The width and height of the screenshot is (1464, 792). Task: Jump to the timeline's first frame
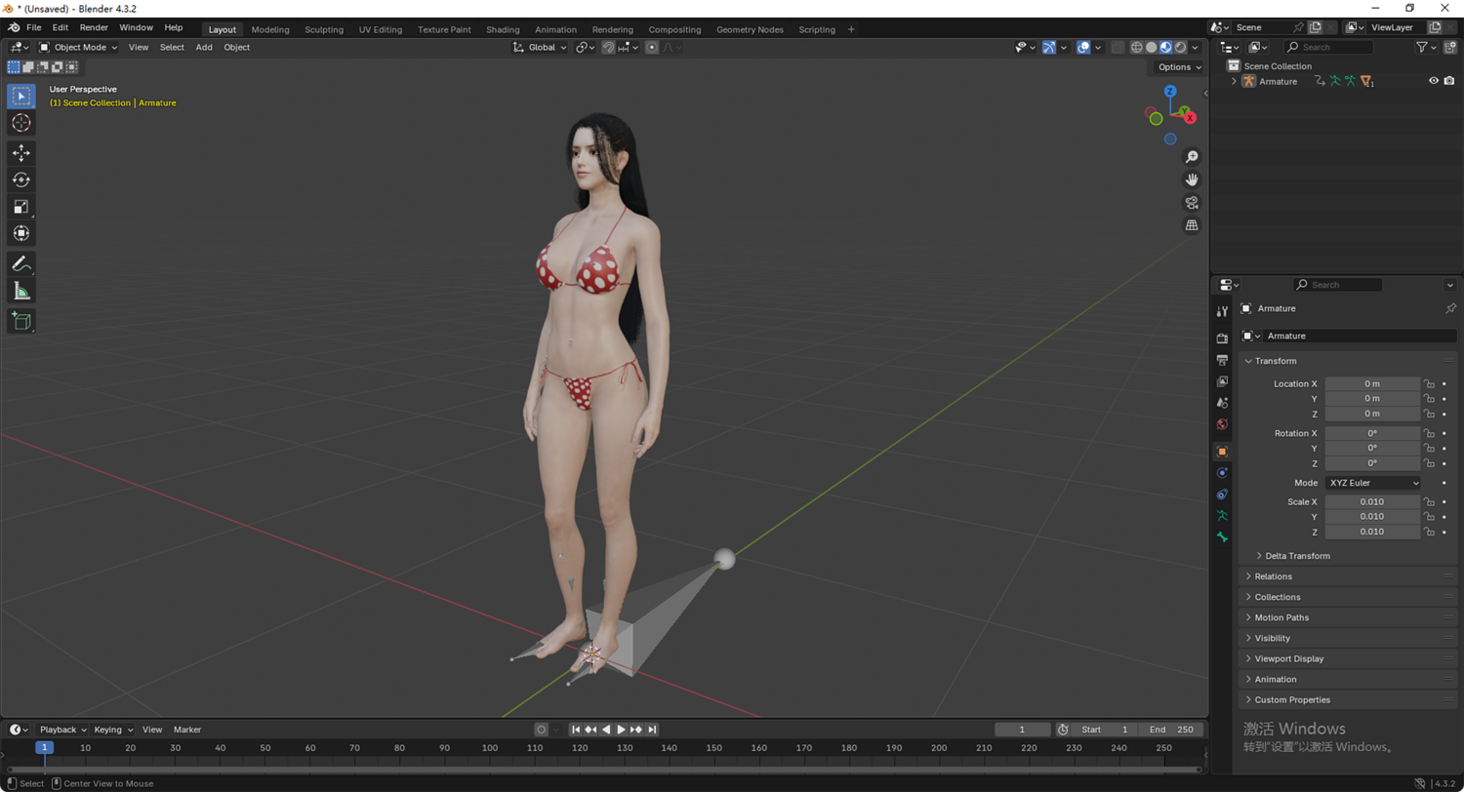pyautogui.click(x=576, y=730)
